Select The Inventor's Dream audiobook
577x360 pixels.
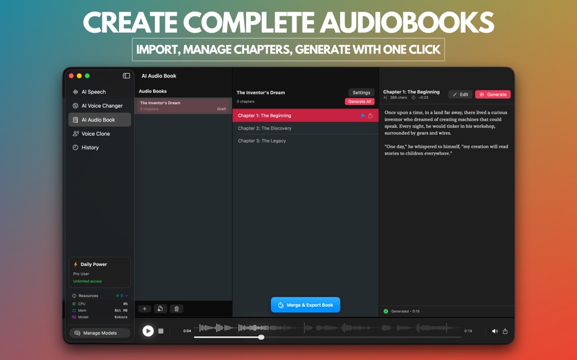tap(183, 106)
